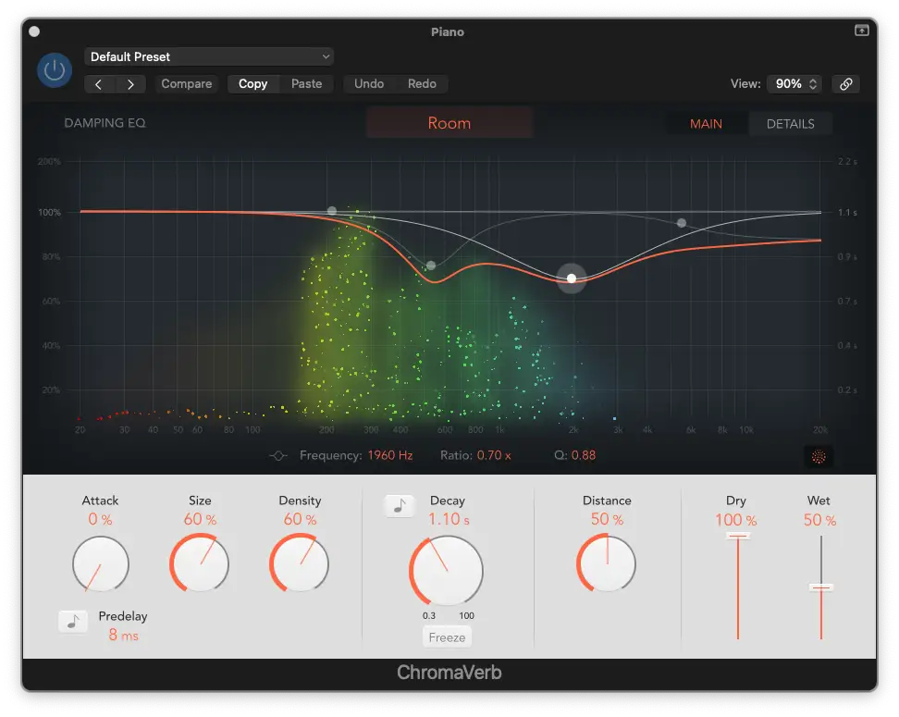Click the link chain icon
Image resolution: width=899 pixels, height=717 pixels.
point(845,84)
